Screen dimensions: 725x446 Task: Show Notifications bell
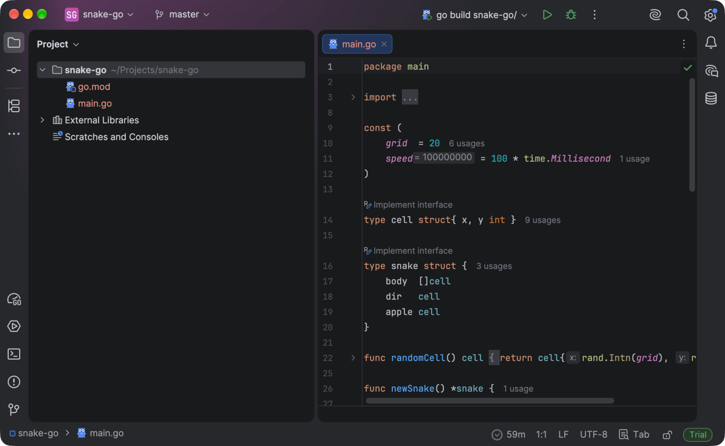point(711,43)
